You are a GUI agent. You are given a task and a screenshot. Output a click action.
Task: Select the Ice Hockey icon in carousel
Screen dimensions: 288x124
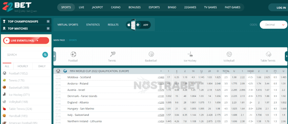190,54
